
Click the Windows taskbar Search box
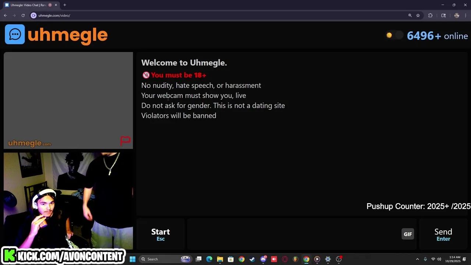tap(165, 259)
